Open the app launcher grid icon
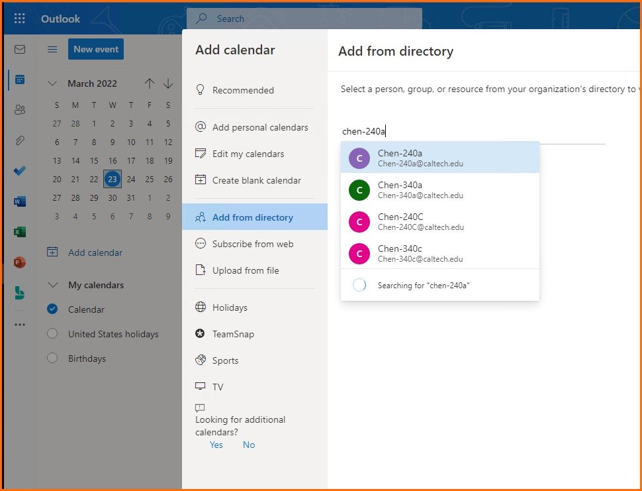Image resolution: width=642 pixels, height=491 pixels. (x=20, y=19)
